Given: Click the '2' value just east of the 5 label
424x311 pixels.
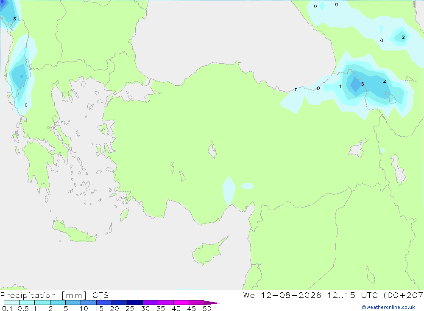Looking at the screenshot, I should pyautogui.click(x=385, y=81).
